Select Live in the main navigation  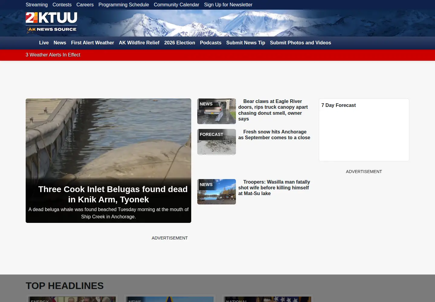click(x=44, y=43)
